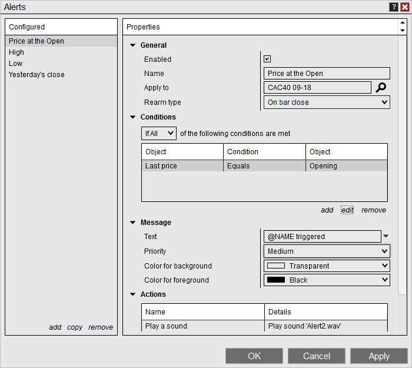Click the Apply to instrument field
This screenshot has width=412, height=368.
click(x=317, y=88)
